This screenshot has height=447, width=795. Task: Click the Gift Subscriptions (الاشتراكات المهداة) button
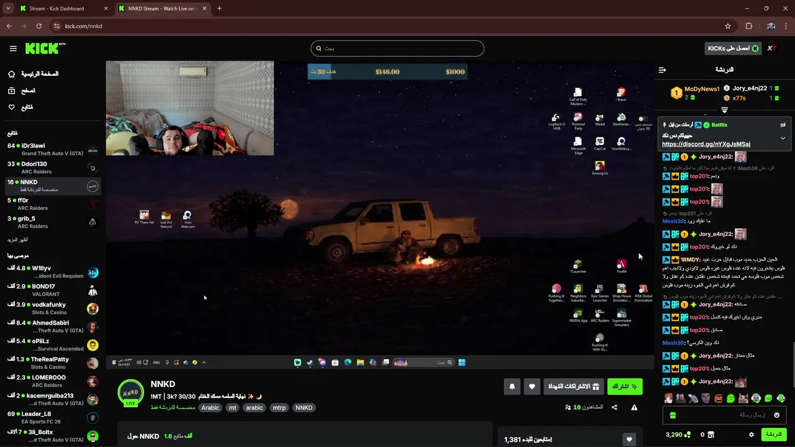[573, 386]
